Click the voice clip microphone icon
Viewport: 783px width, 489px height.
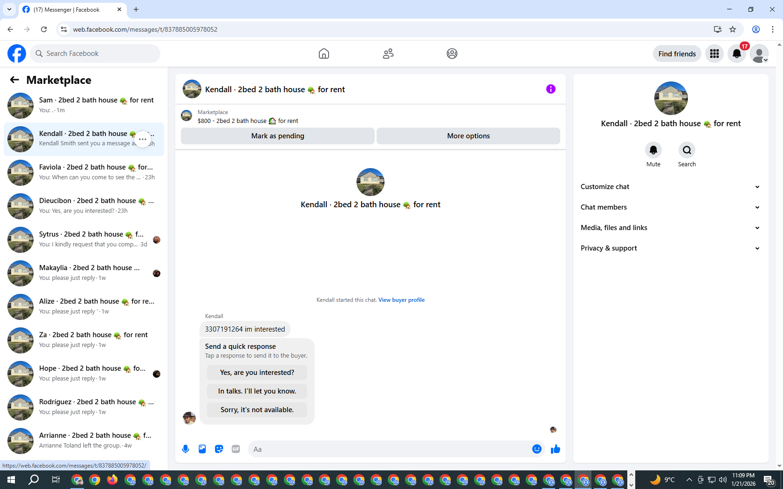coord(185,449)
